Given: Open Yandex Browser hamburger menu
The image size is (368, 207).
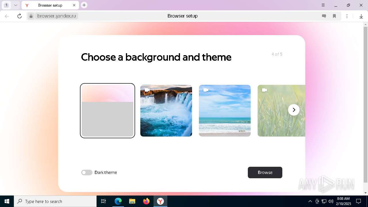Looking at the screenshot, I should 323,5.
